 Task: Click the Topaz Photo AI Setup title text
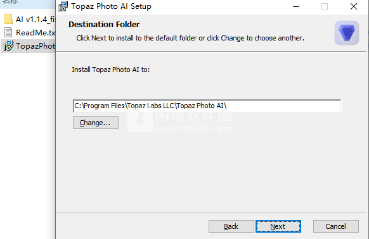click(111, 6)
